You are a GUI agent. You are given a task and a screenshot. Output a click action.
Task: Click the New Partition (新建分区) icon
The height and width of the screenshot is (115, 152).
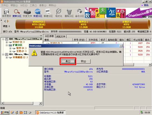[48, 13]
